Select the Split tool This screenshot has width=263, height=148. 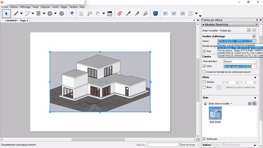(137, 14)
